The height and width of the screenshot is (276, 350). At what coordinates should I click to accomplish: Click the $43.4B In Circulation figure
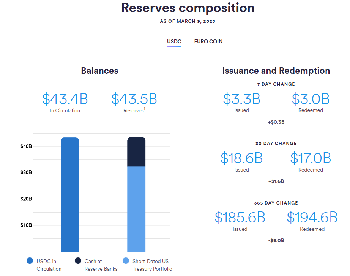[65, 99]
